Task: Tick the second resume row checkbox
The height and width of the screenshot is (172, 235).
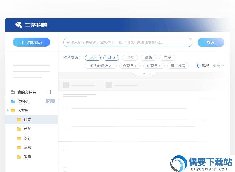Action: pos(65,128)
